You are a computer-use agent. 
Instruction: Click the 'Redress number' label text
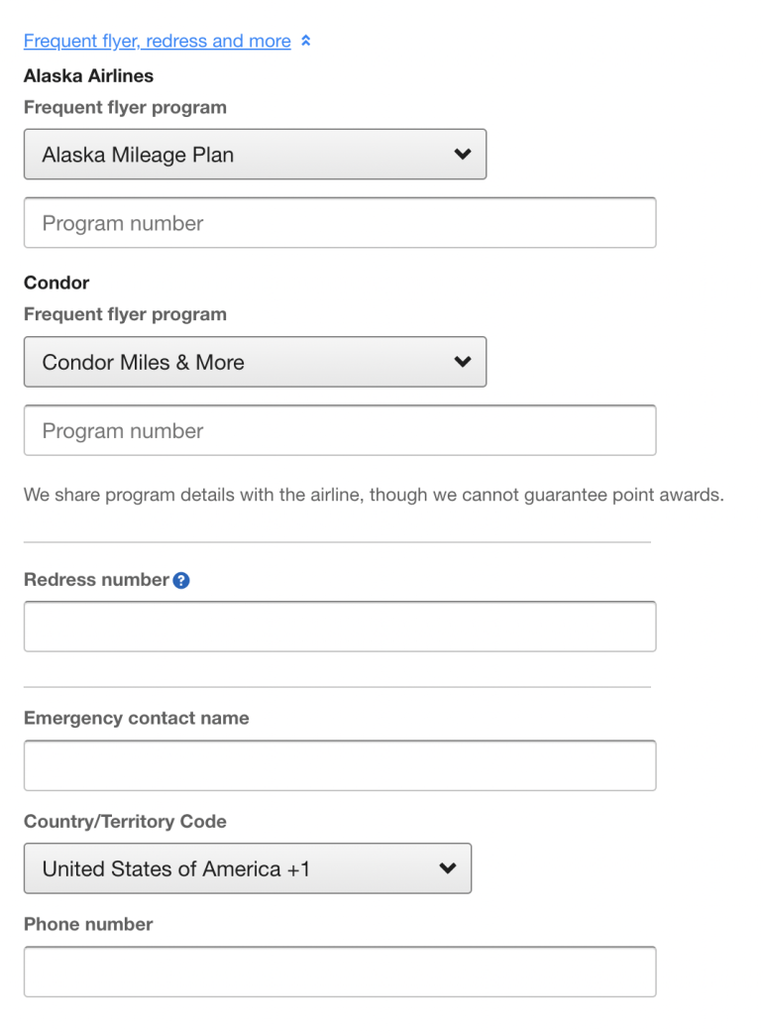pyautogui.click(x=96, y=580)
